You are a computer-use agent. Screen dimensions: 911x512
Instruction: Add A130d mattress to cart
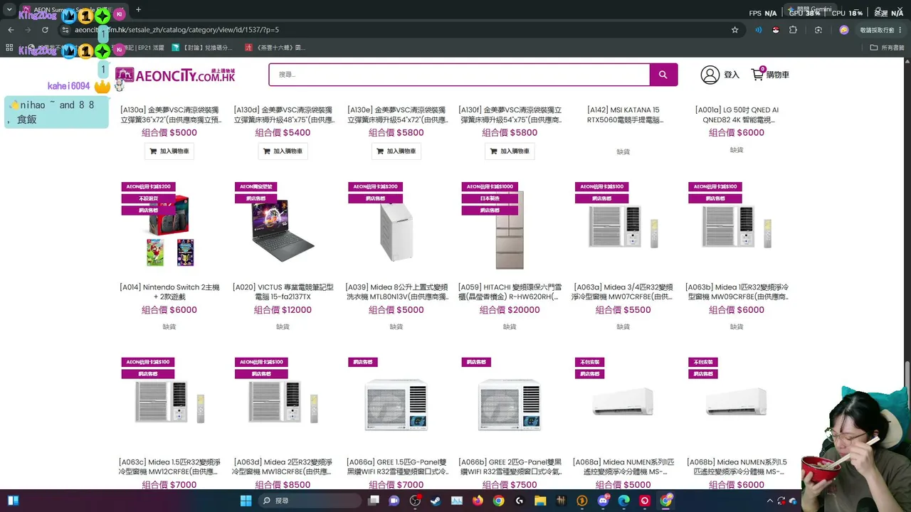tap(283, 151)
